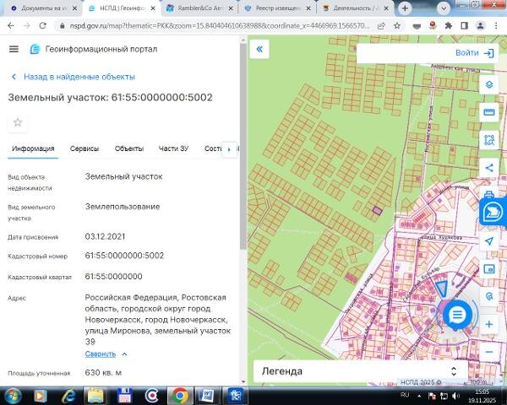Add parcel to favorites with the star
Image resolution: width=507 pixels, height=405 pixels.
18,122
